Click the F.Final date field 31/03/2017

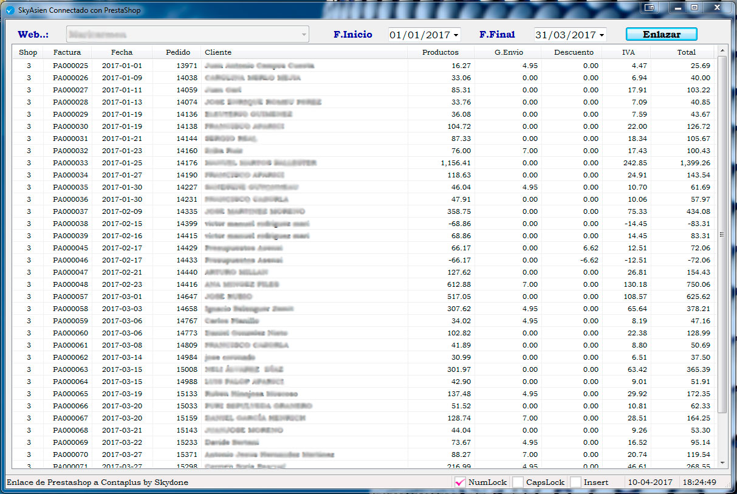pyautogui.click(x=566, y=35)
